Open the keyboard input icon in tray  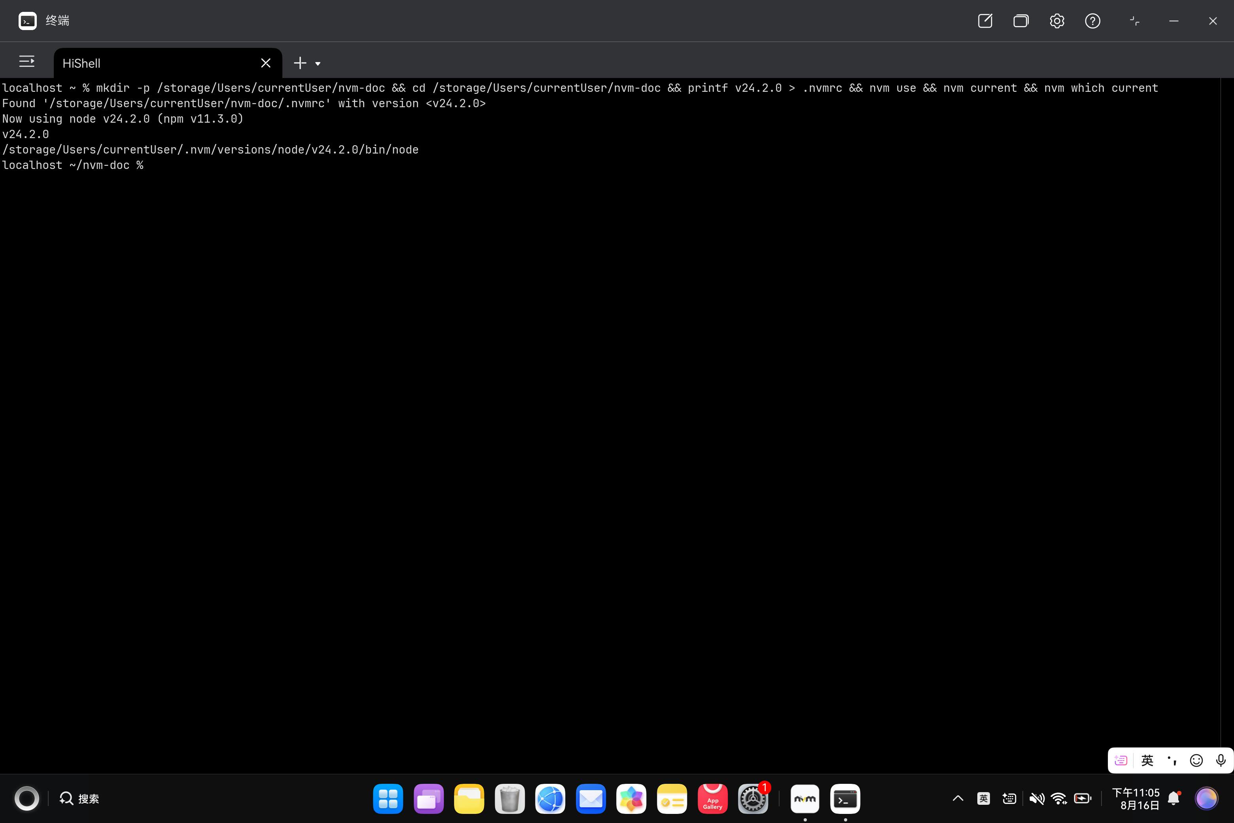pyautogui.click(x=1009, y=799)
